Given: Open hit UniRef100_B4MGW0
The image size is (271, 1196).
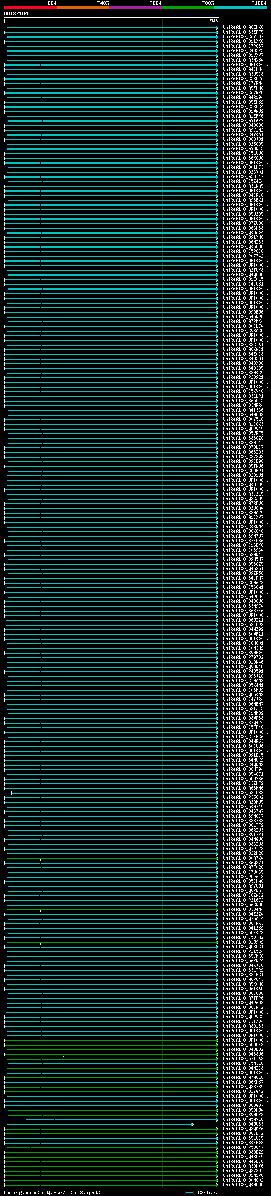Looking at the screenshot, I should (x=243, y=840).
